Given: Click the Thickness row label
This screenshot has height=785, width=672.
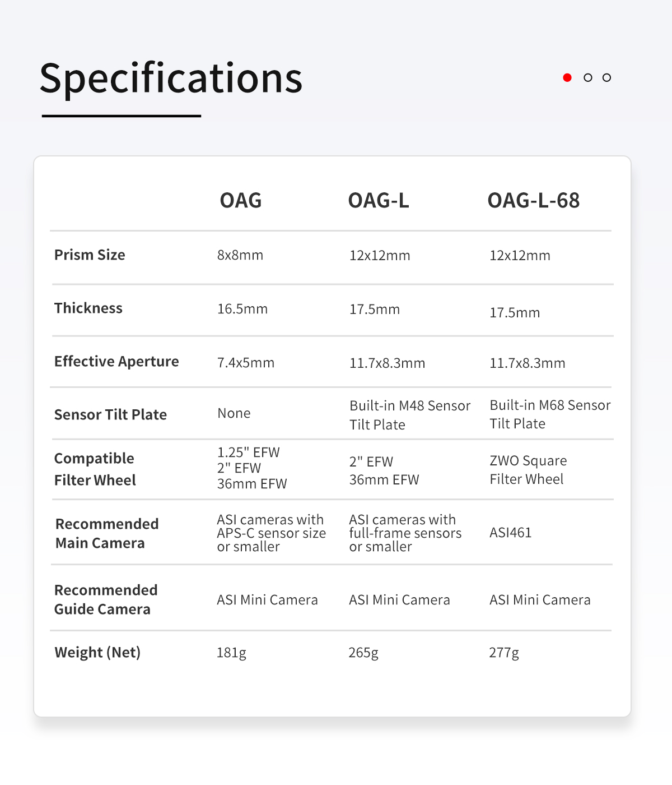Looking at the screenshot, I should tap(88, 308).
